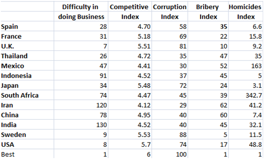
Task: Click the Best corruption value 100
Action: coord(170,154)
